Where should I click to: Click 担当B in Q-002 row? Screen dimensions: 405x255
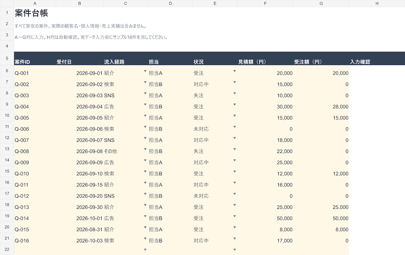point(155,84)
